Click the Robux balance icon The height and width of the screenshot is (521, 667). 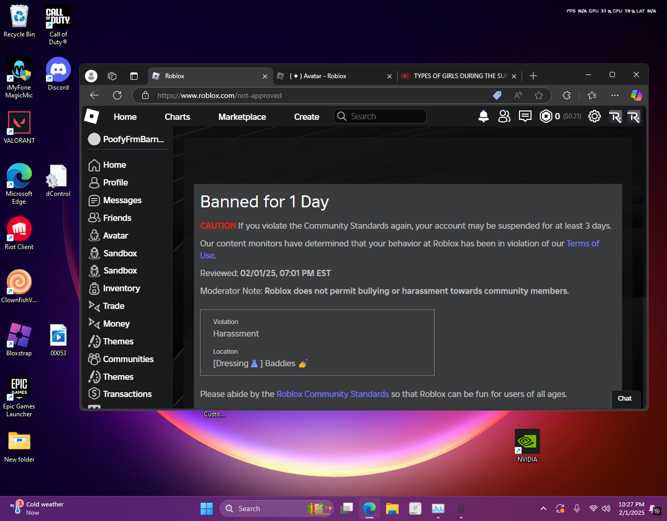[546, 116]
